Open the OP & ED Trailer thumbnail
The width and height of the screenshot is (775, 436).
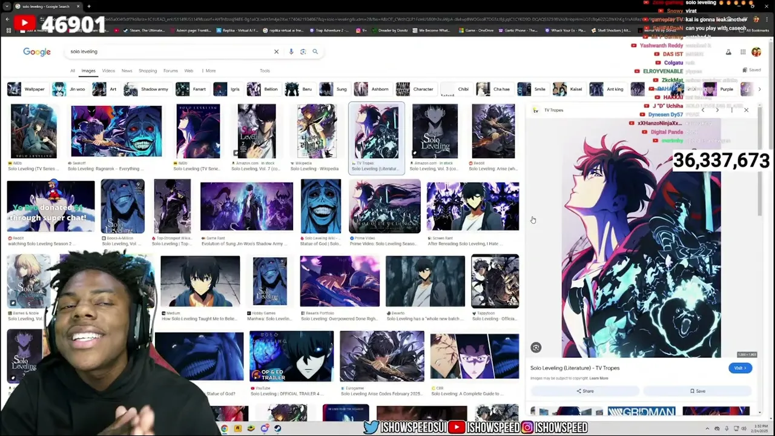tap(291, 357)
